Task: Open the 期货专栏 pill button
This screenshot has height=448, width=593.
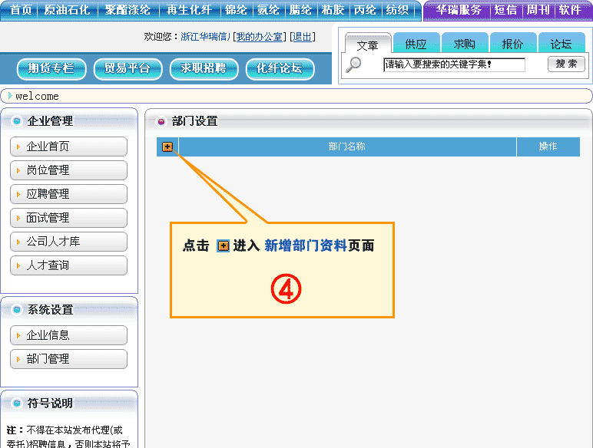Action: (x=51, y=69)
